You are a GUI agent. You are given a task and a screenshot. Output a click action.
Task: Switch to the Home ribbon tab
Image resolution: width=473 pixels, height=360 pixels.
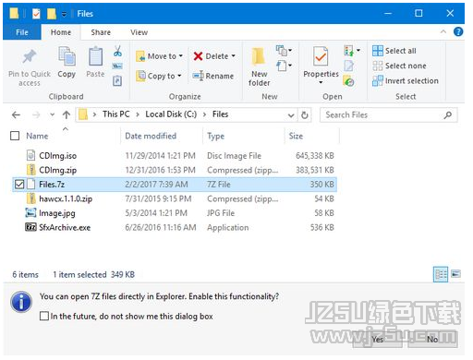pyautogui.click(x=61, y=32)
